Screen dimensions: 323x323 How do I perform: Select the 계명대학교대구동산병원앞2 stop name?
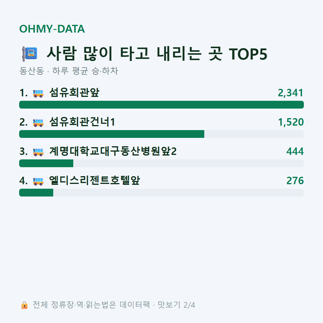coord(113,151)
